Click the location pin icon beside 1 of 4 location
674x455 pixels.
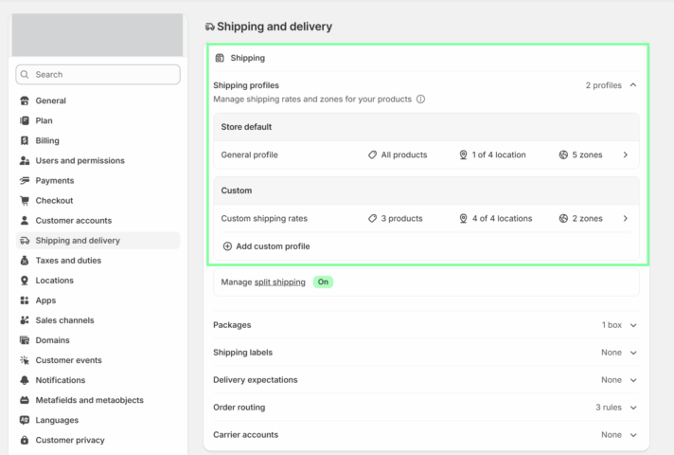click(x=464, y=155)
